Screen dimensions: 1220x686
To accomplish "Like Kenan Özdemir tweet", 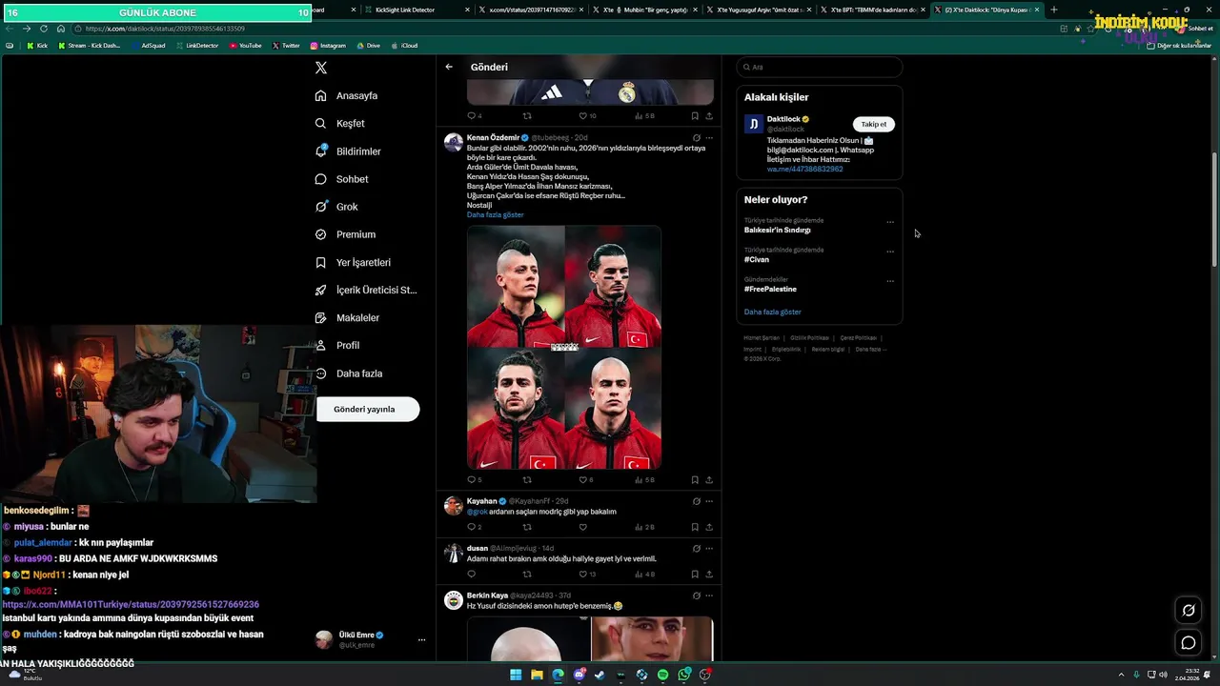I will (x=583, y=479).
